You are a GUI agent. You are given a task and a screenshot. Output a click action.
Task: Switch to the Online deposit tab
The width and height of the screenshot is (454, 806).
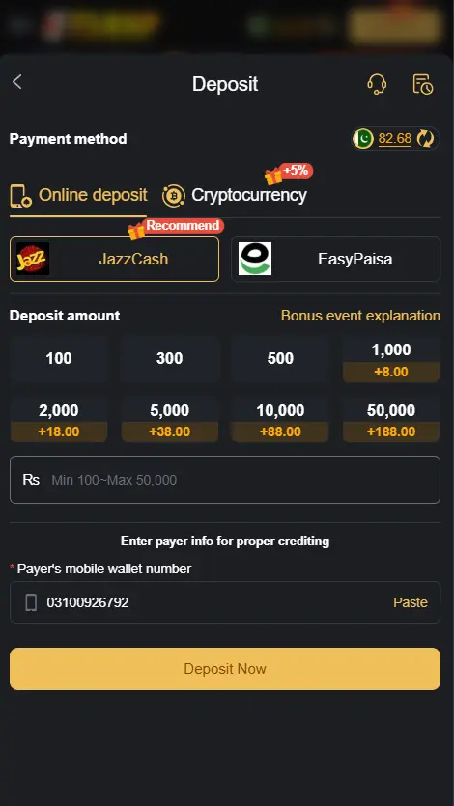[78, 196]
